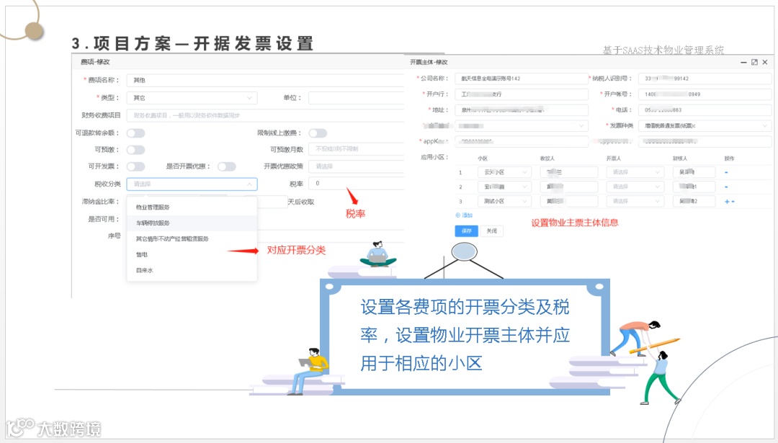
Task: Close the 开票主体-修改 dialog with X
Action: pos(765,62)
